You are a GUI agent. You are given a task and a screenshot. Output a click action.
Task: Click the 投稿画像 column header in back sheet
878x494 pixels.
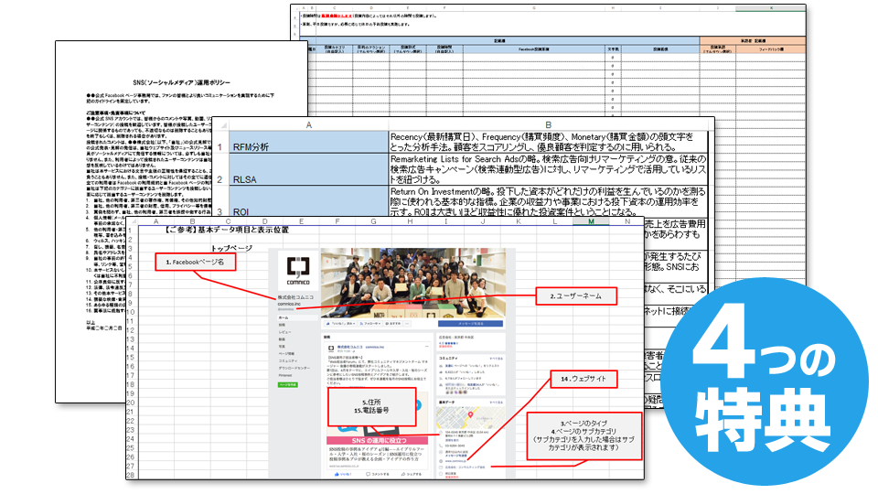pyautogui.click(x=660, y=49)
